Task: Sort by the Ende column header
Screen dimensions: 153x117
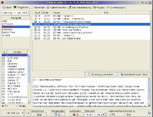Action: pos(47,13)
